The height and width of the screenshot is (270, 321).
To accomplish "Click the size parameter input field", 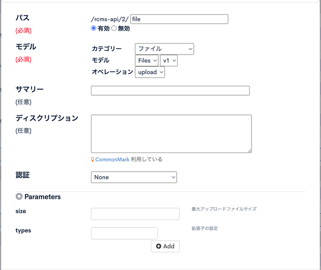I will click(x=135, y=214).
